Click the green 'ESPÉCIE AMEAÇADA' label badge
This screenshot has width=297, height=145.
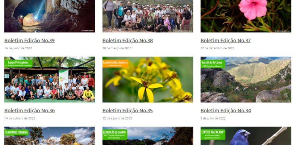(213, 134)
